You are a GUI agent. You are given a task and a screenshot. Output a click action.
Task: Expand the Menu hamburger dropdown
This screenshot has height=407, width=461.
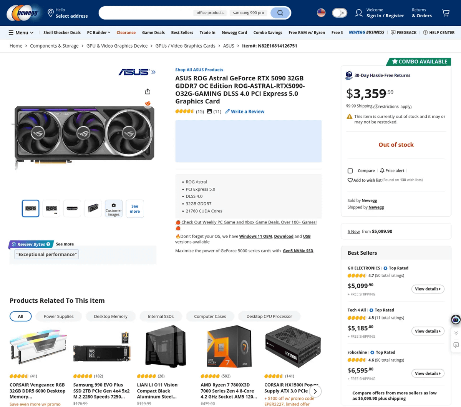[21, 32]
